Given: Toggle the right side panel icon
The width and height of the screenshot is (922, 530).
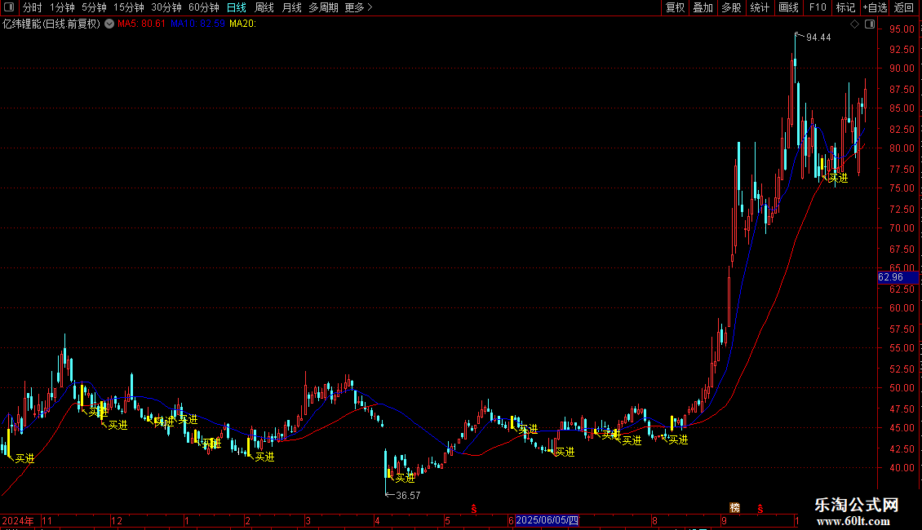Looking at the screenshot, I should 870,24.
